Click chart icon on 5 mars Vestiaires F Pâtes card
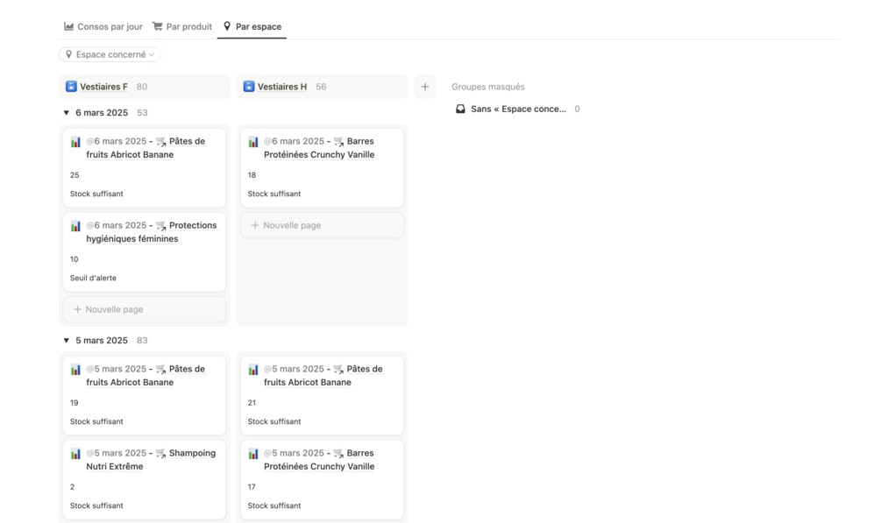Viewport: 881px width, 523px height. coord(75,370)
